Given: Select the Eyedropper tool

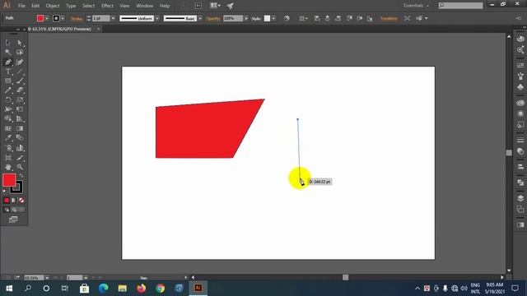Looking at the screenshot, I should 7,138.
